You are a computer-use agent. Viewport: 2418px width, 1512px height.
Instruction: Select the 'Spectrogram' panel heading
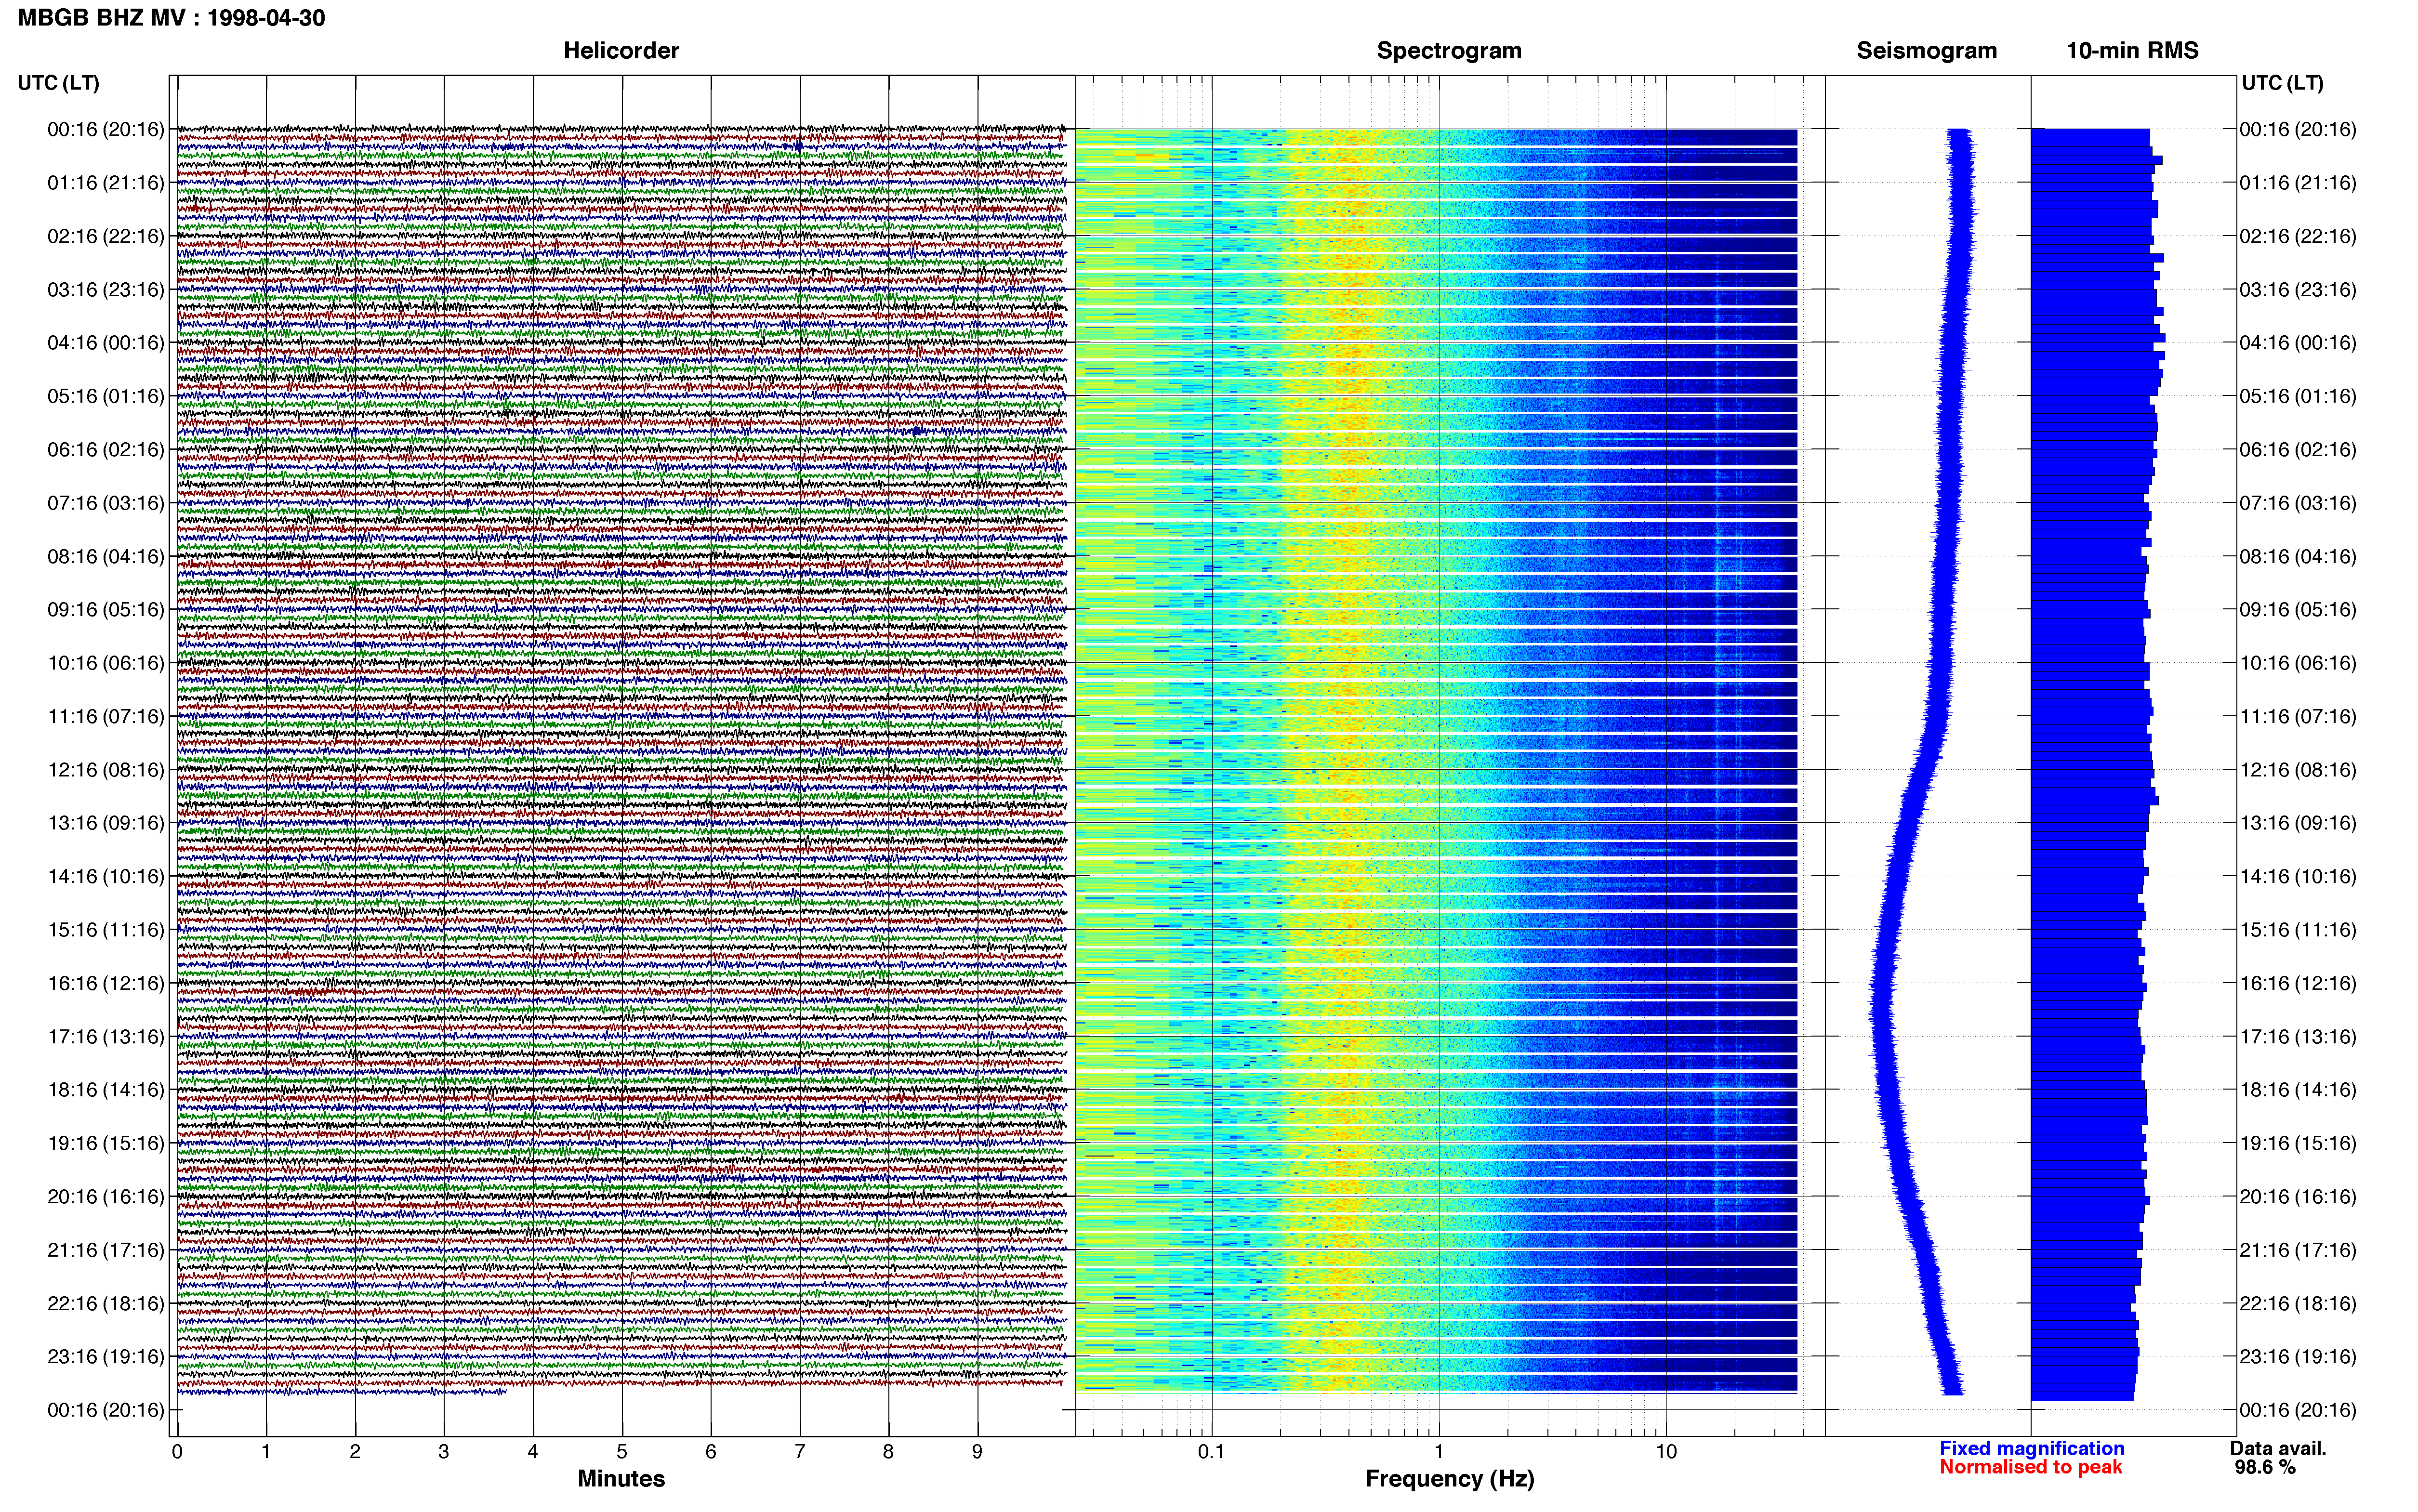click(1449, 51)
